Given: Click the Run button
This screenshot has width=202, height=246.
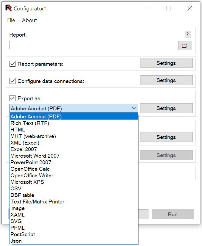Looking at the screenshot, I should 173,214.
